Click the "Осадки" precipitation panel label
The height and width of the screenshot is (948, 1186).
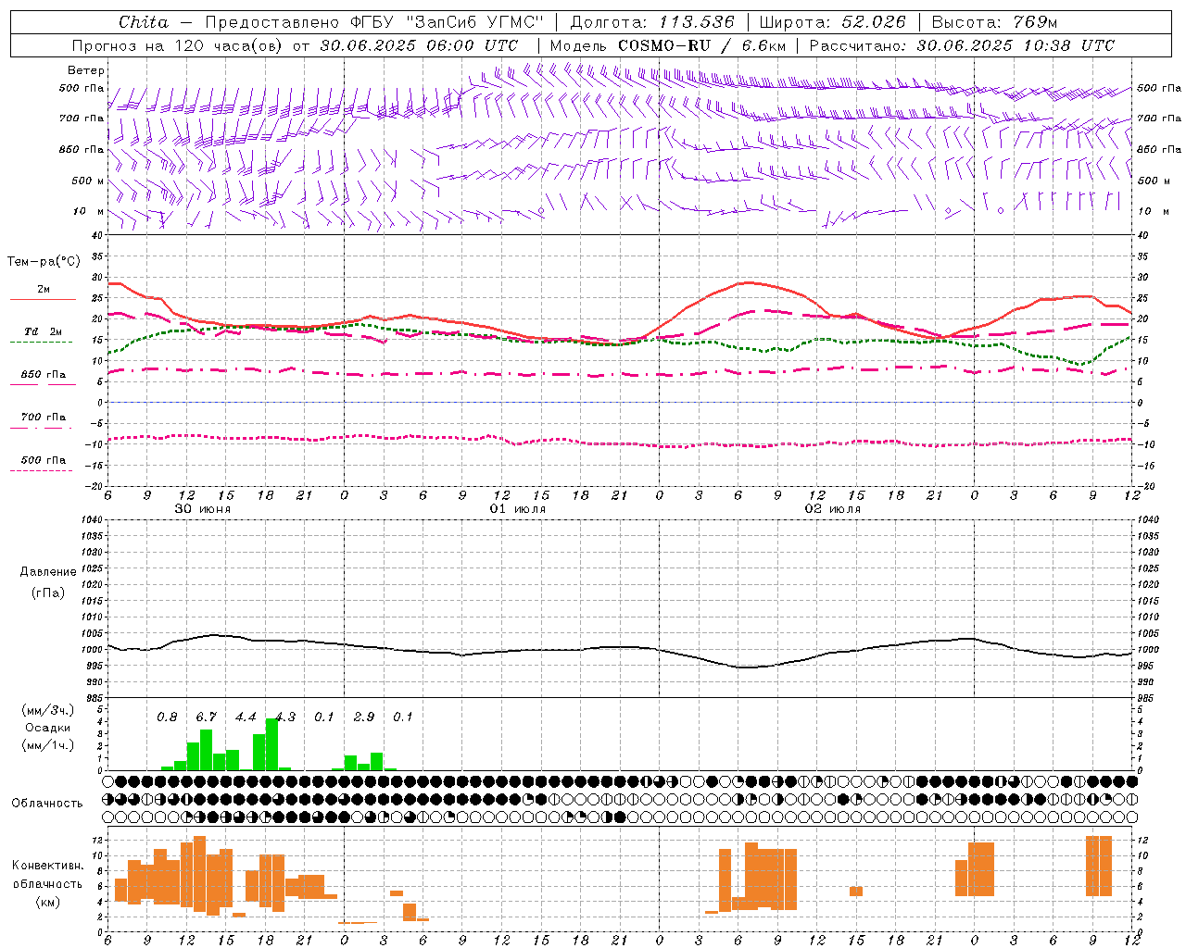tap(48, 728)
